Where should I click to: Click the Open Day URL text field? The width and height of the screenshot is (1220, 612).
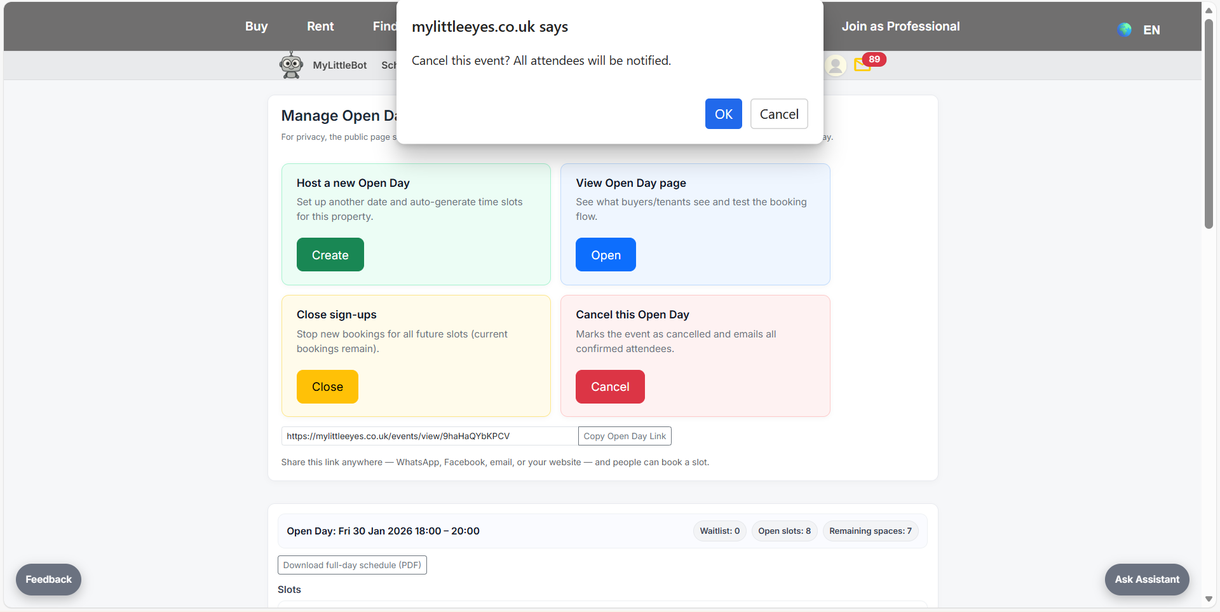(429, 436)
